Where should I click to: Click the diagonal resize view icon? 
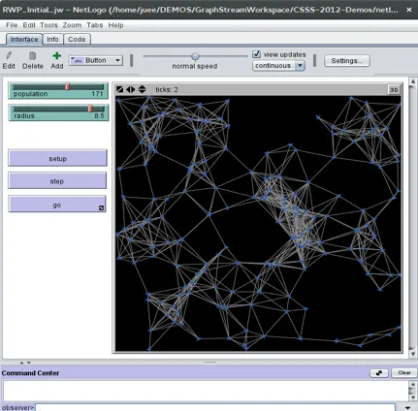point(119,89)
